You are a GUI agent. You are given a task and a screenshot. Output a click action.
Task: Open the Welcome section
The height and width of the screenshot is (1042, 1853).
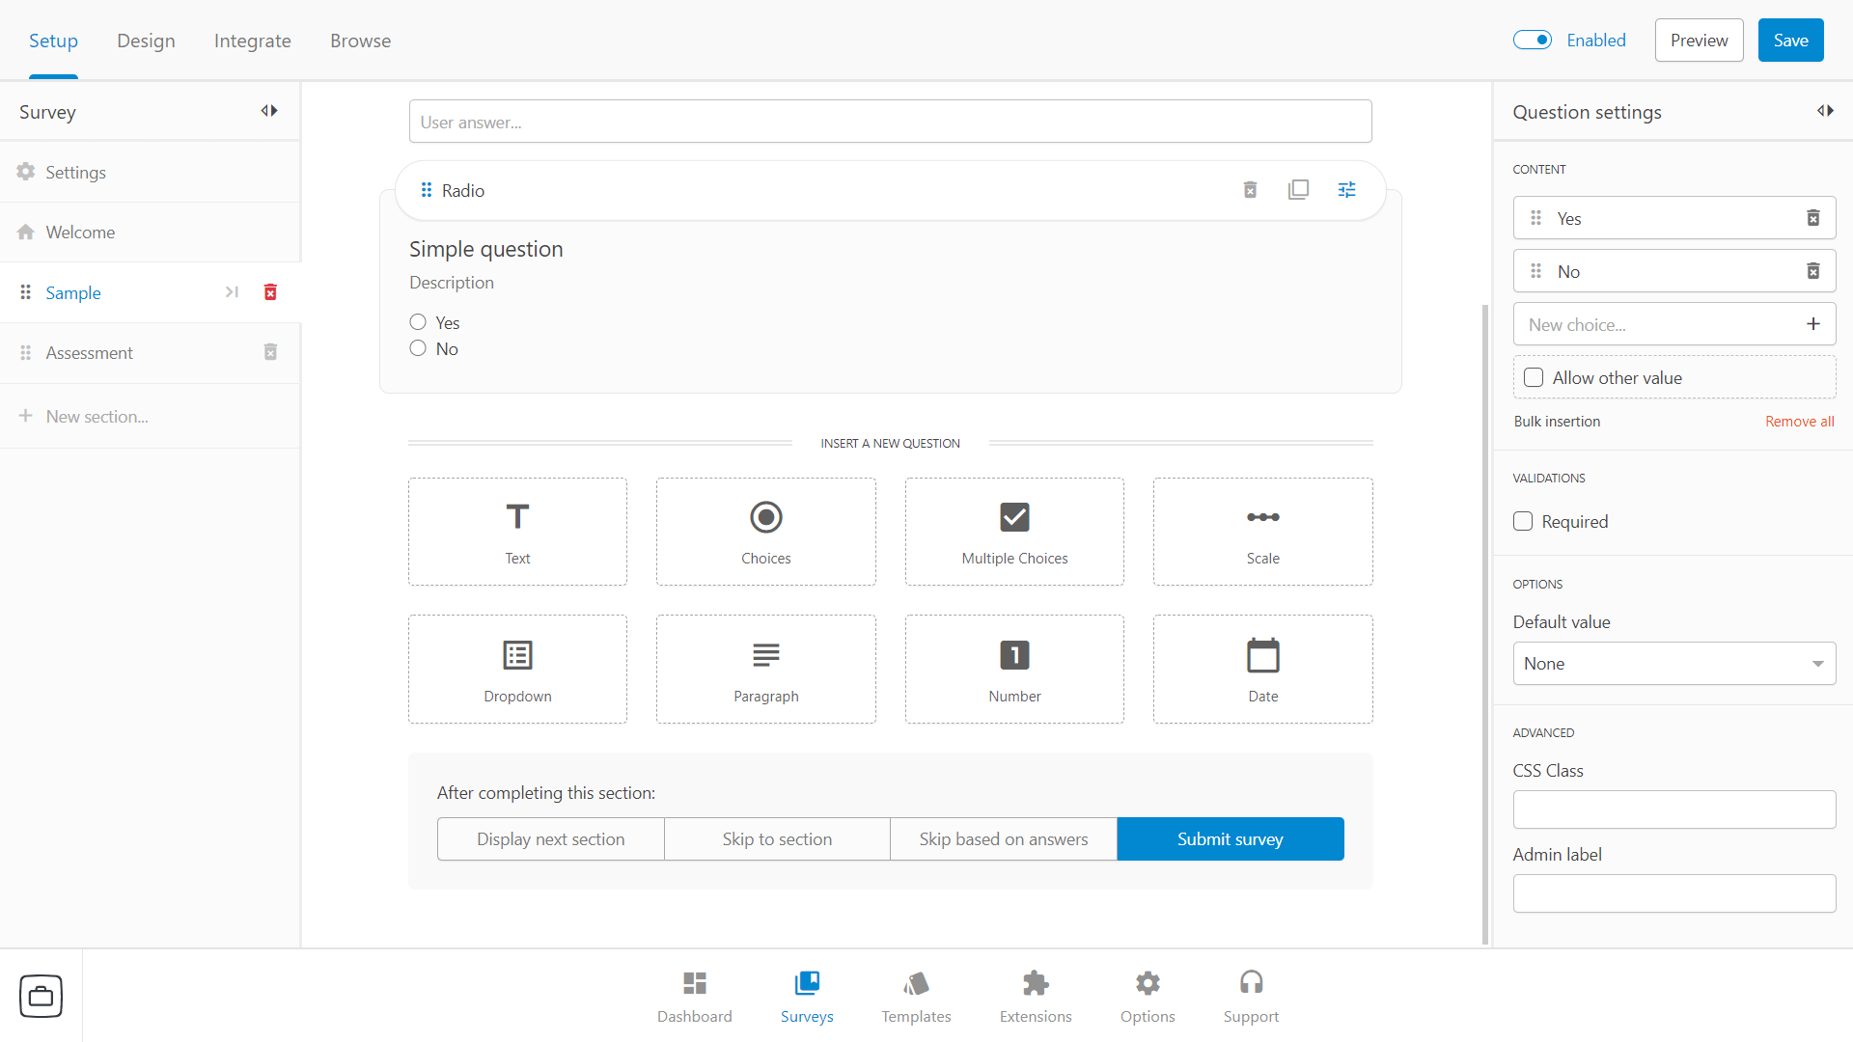click(x=151, y=232)
